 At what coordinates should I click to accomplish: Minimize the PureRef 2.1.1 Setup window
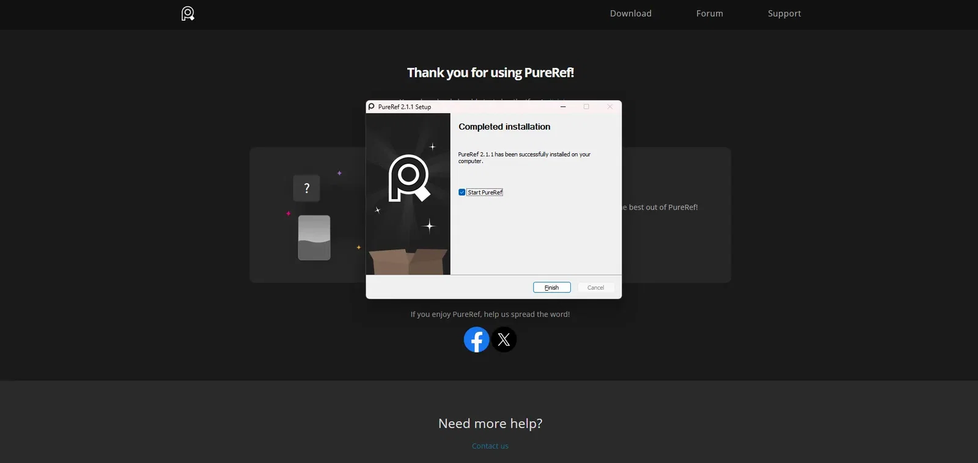tap(563, 107)
